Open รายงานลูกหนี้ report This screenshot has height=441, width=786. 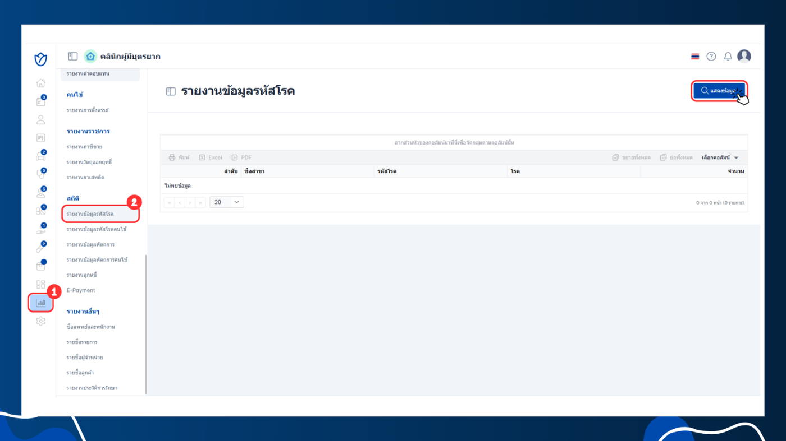pyautogui.click(x=82, y=275)
